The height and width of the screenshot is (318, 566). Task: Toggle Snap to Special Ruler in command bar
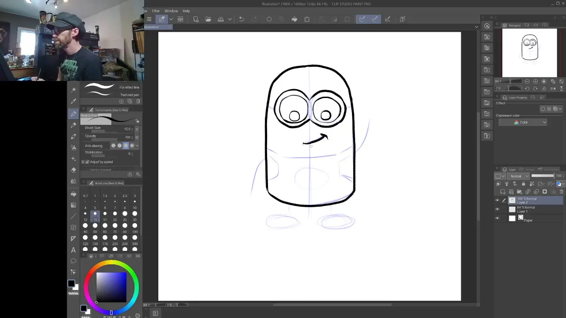click(375, 19)
